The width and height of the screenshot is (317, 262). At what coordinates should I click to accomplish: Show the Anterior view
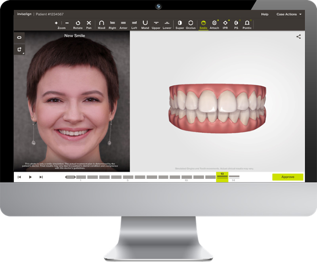tap(123, 23)
